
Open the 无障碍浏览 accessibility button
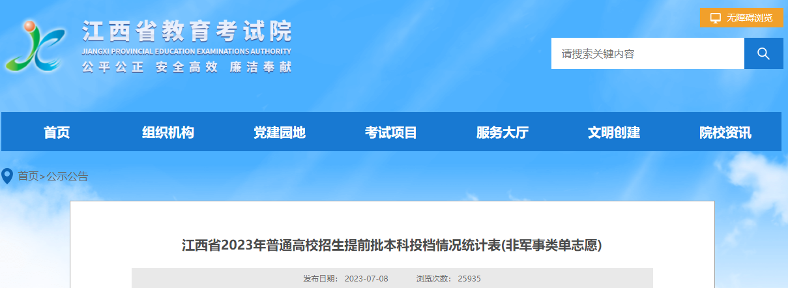tap(741, 18)
